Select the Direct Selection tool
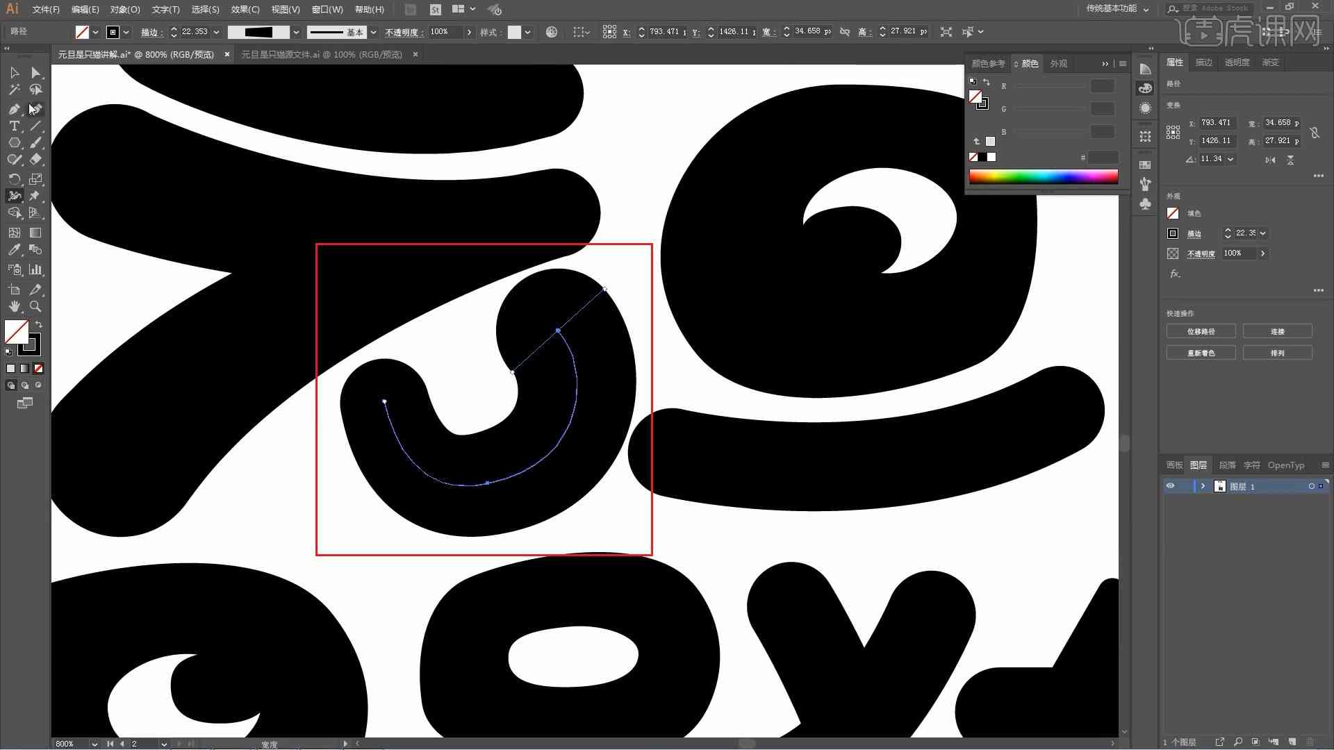 click(x=35, y=72)
